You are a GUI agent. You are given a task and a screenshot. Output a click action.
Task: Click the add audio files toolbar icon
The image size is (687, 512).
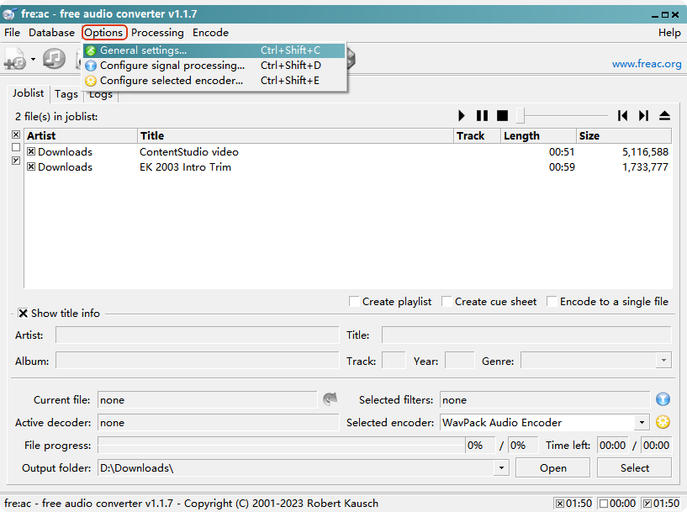tap(15, 59)
